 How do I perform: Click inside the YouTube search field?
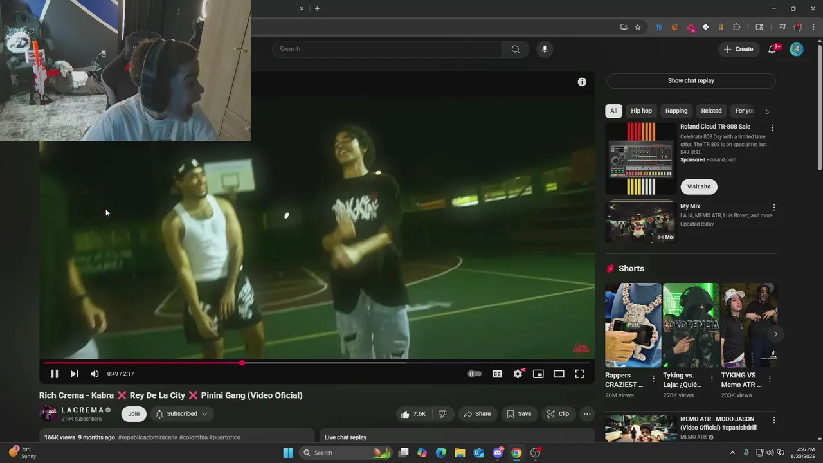point(387,49)
